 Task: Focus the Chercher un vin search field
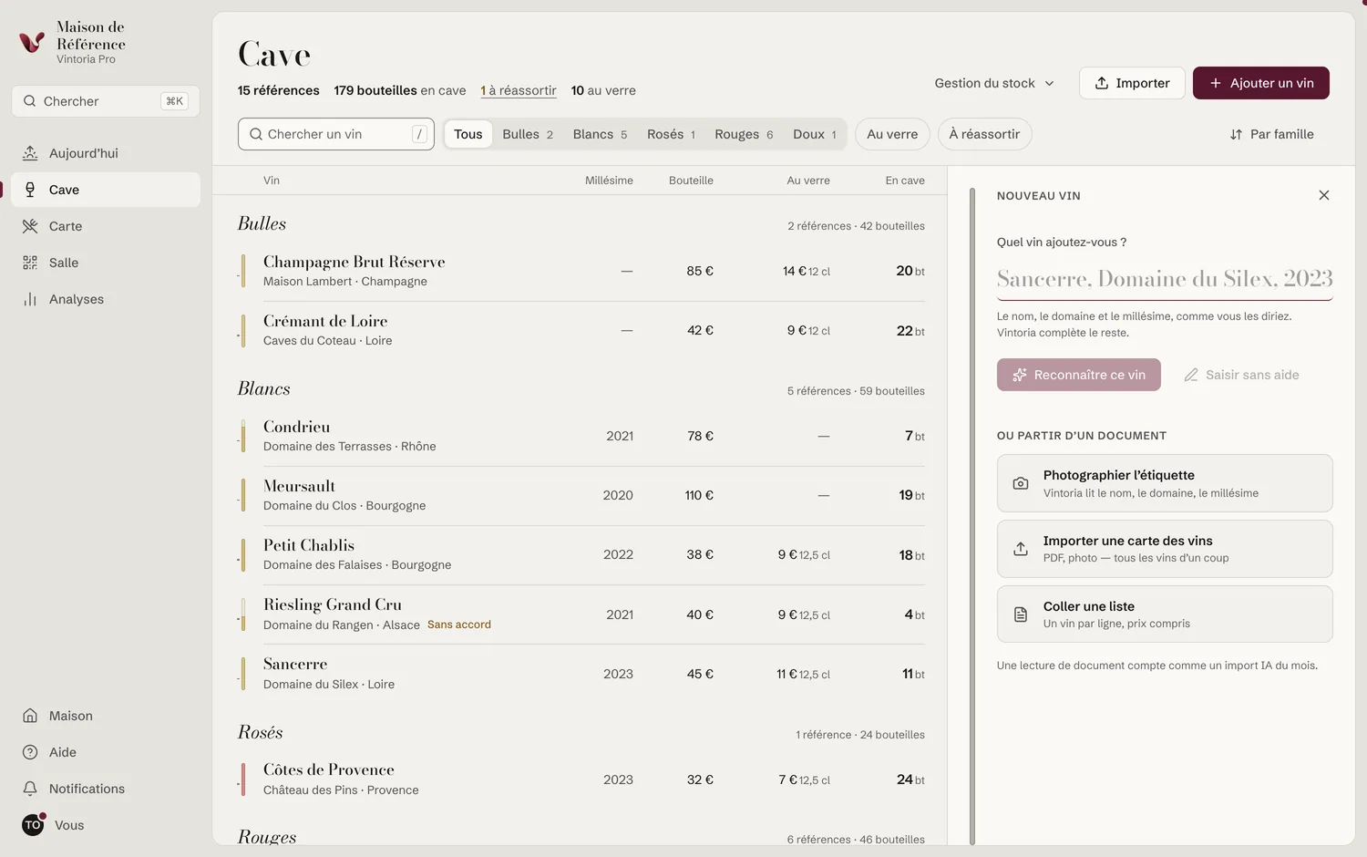click(x=336, y=134)
